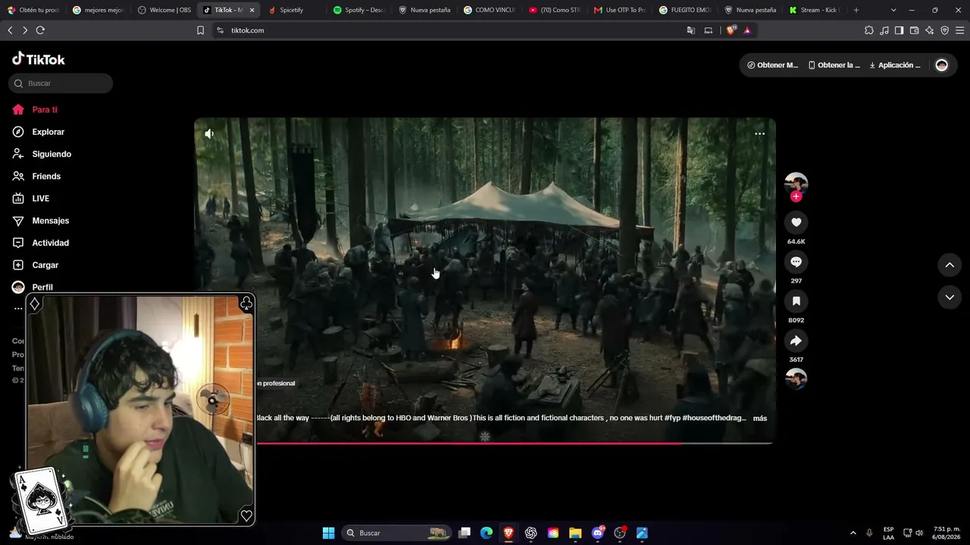Open the browser extensions puzzle icon

868,30
